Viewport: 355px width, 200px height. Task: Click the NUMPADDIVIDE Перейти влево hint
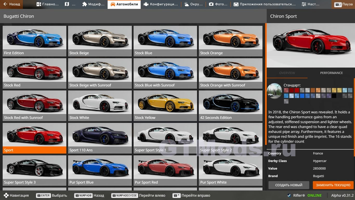[x=138, y=195]
